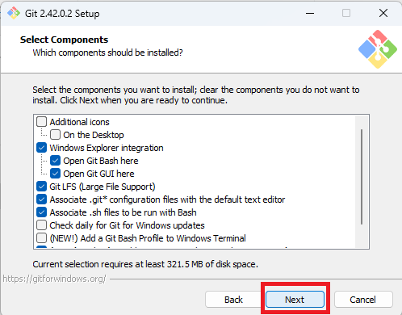
Task: Uncheck Associate .sh files with Bash
Action: click(41, 212)
